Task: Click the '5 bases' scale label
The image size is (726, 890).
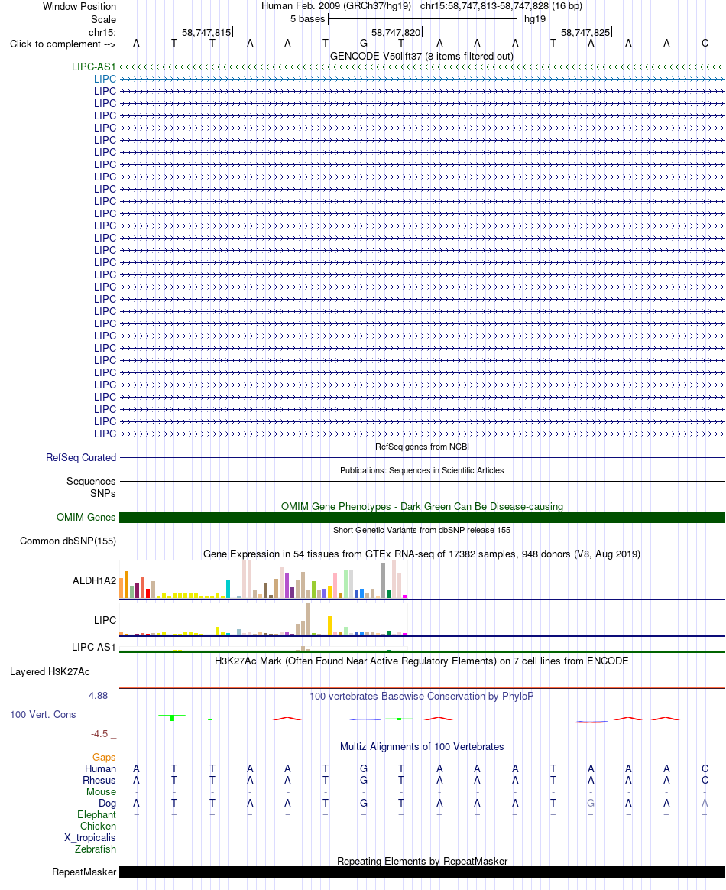Action: tap(307, 18)
